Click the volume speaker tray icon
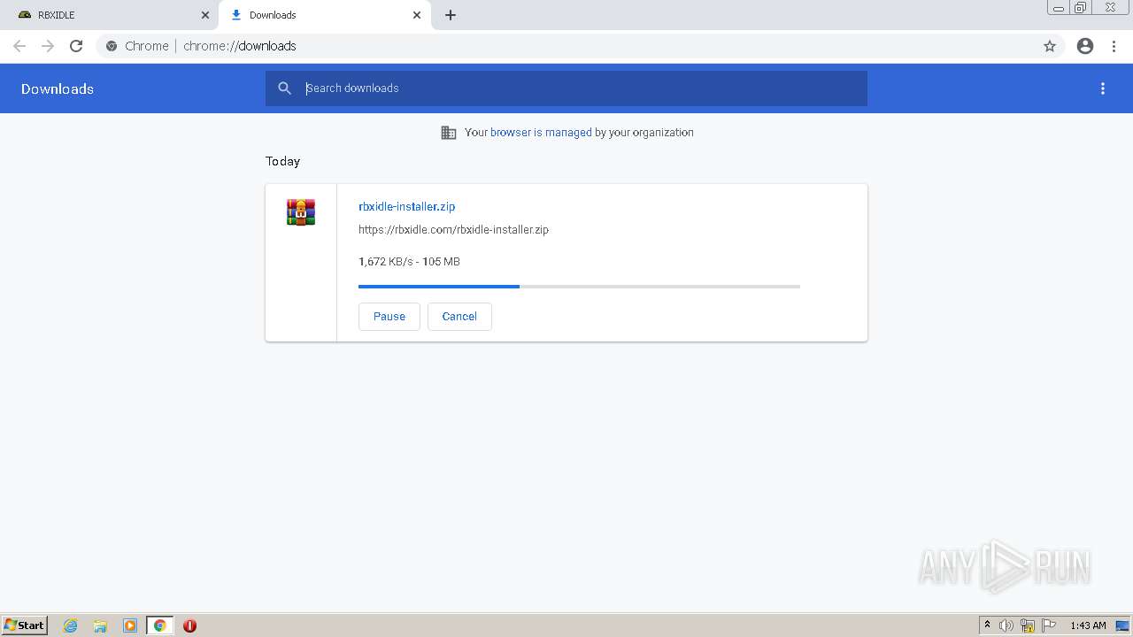Viewport: 1133px width, 637px height. [1006, 625]
